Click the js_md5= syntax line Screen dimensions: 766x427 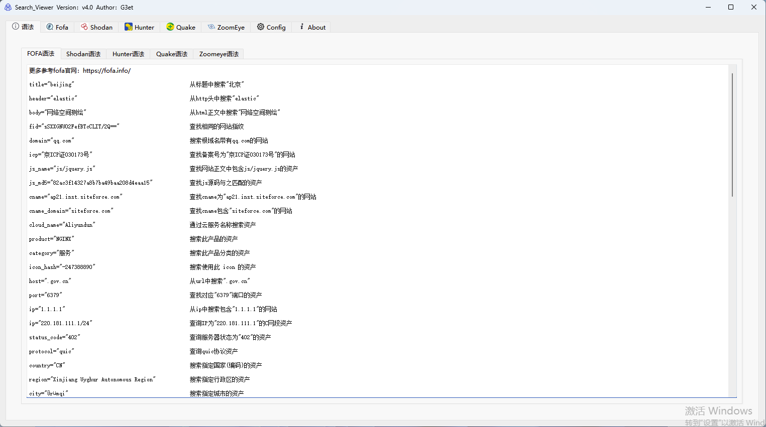(90, 183)
